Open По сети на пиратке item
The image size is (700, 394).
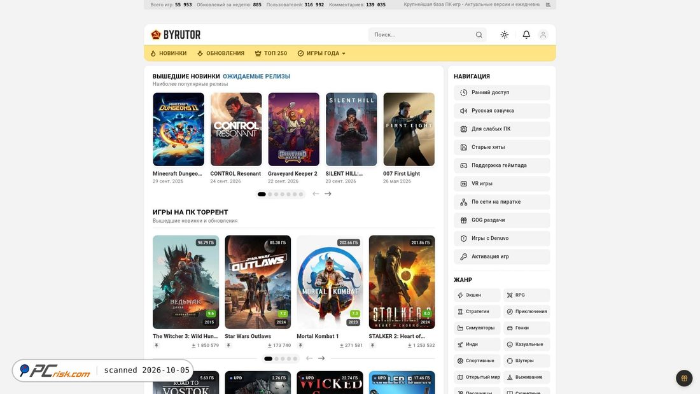click(x=502, y=202)
